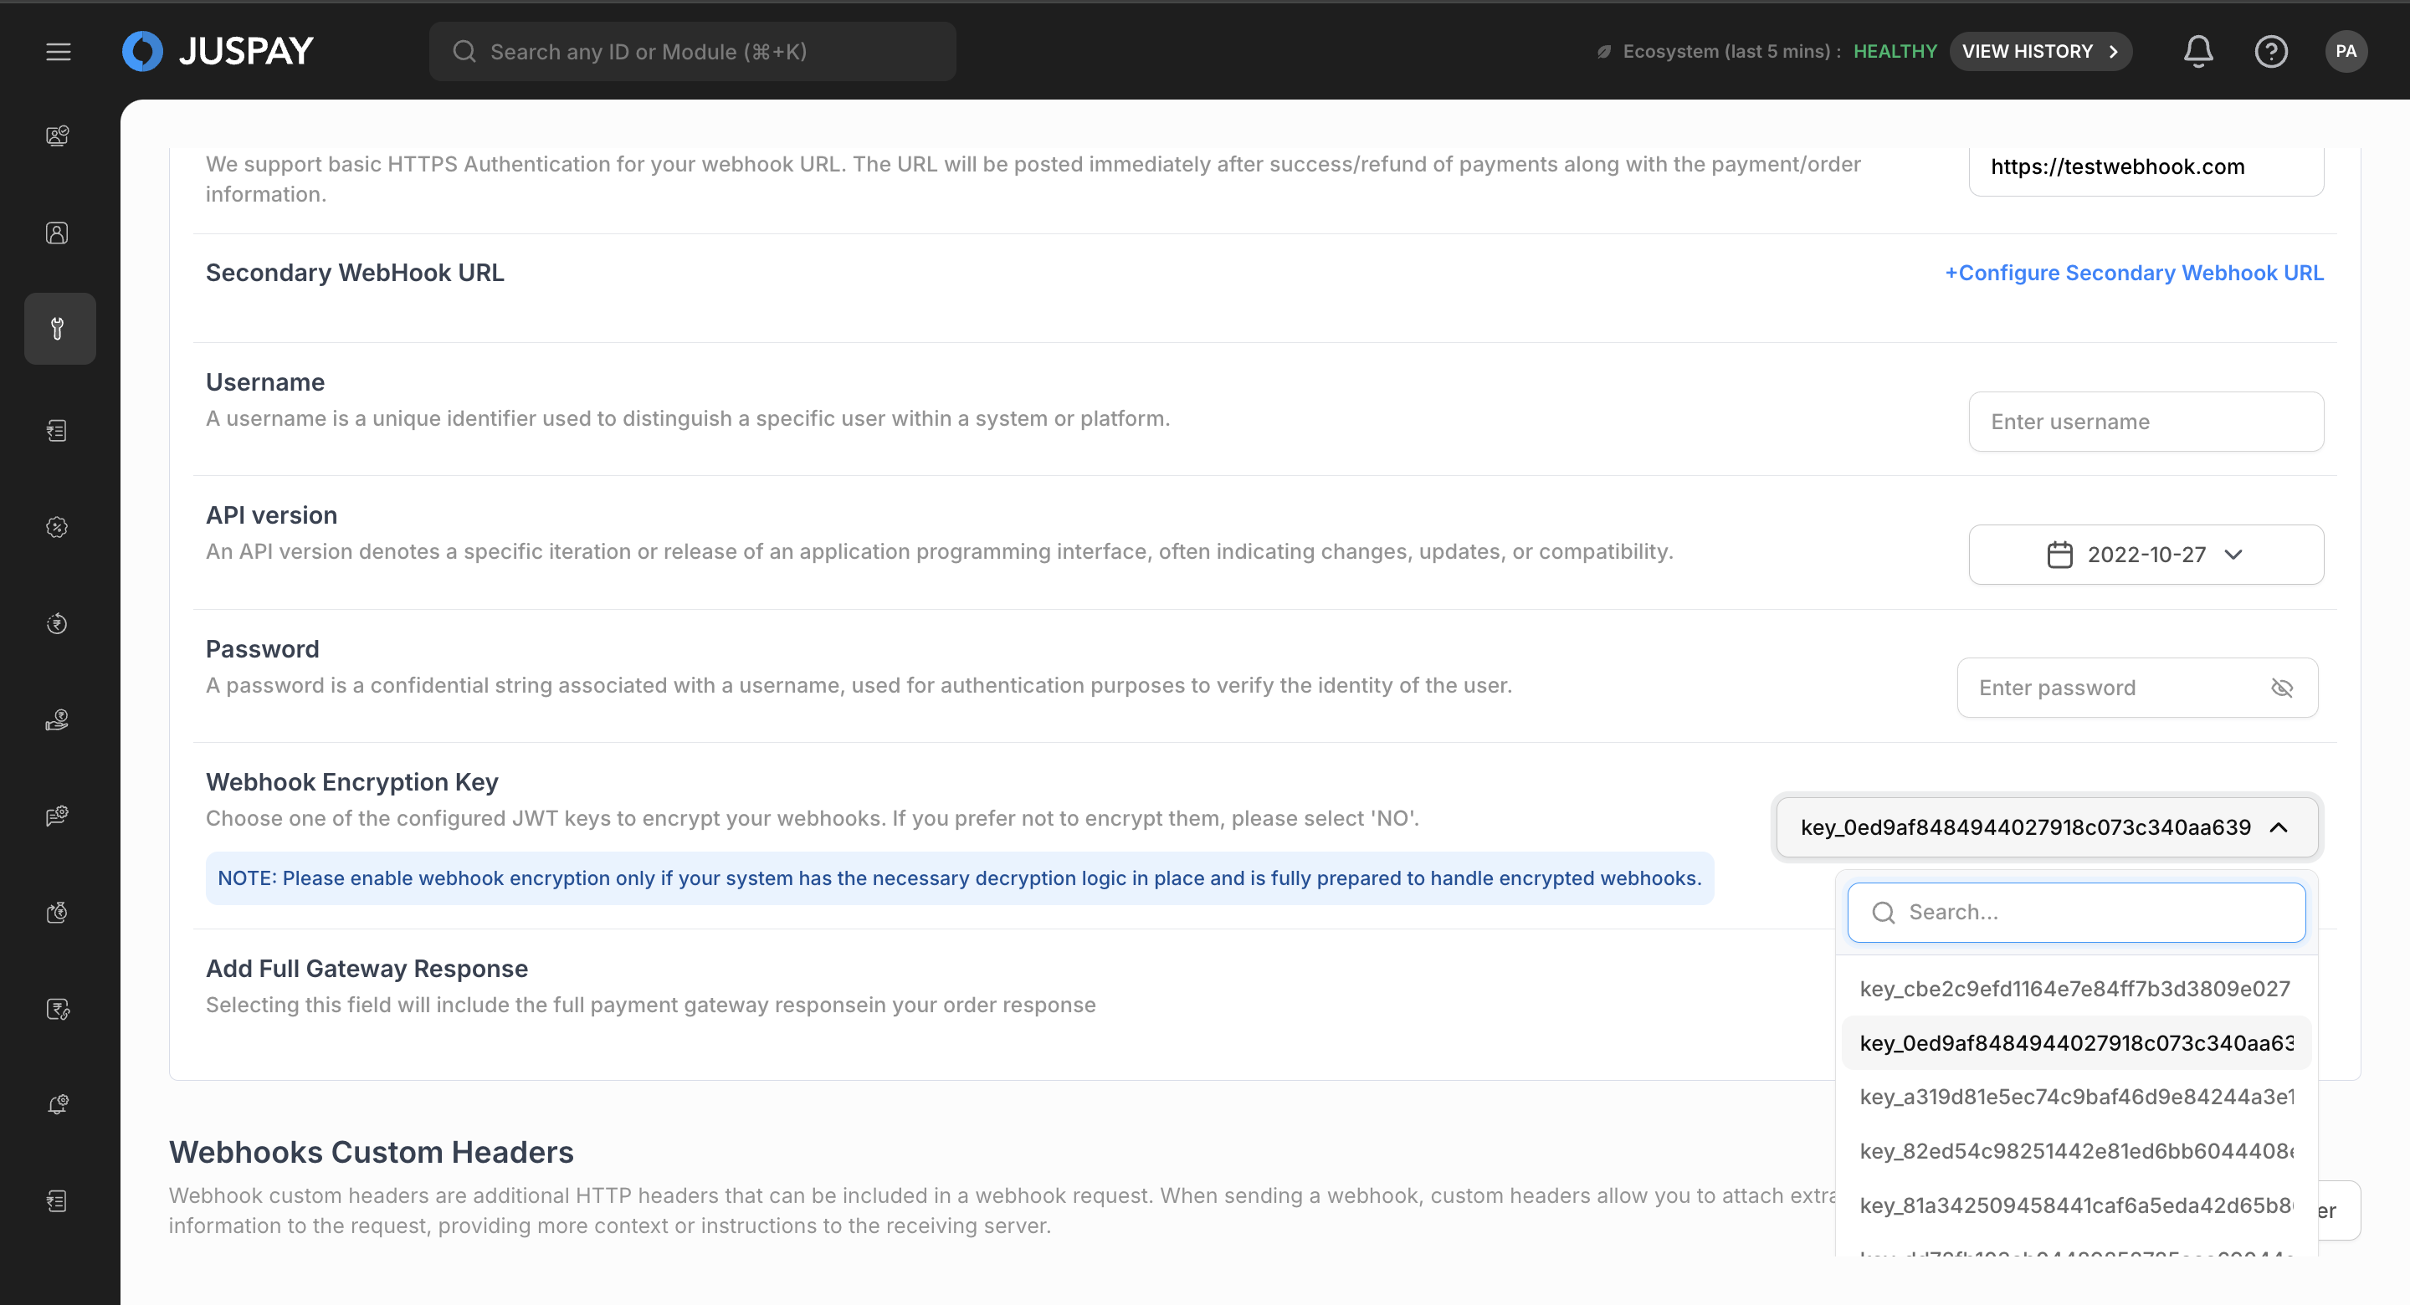Click the Enter username field
The image size is (2410, 1305).
click(2146, 422)
